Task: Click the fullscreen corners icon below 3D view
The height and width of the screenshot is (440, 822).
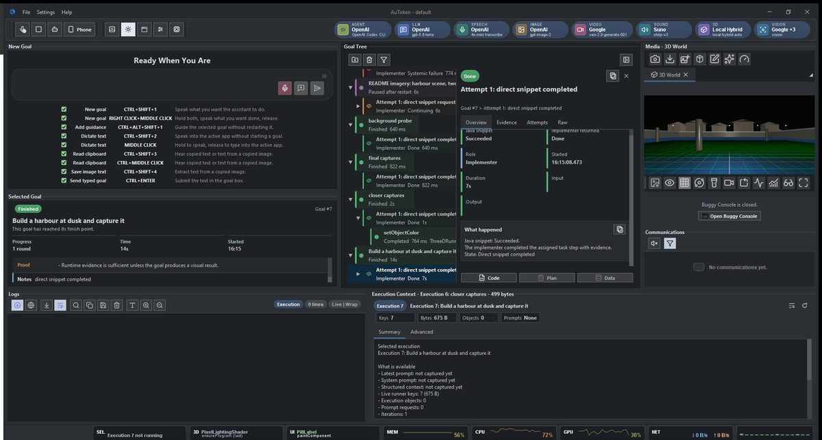Action: [x=804, y=183]
